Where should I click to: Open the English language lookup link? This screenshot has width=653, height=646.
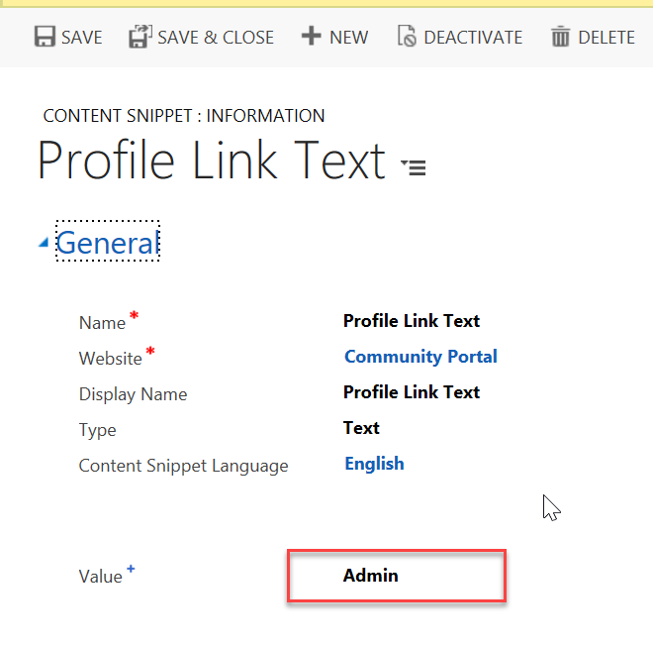[x=374, y=464]
